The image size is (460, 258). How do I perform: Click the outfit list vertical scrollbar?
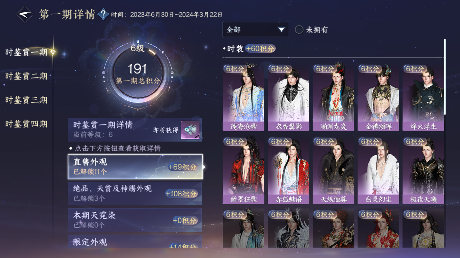[x=445, y=77]
